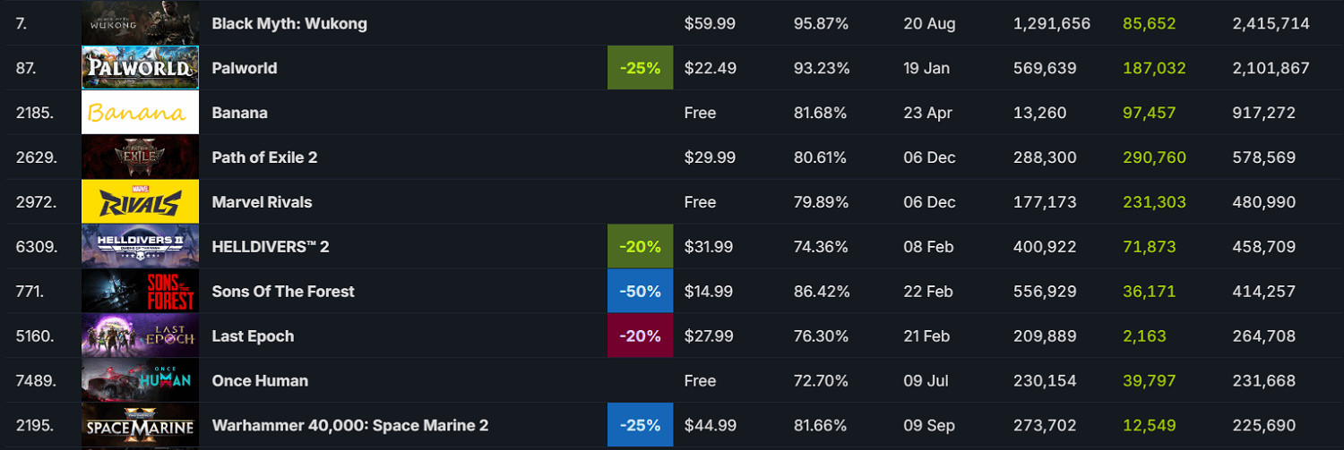Viewport: 1344px width, 450px height.
Task: Click the blue -50% Sons Of The Forest badge
Action: point(640,292)
